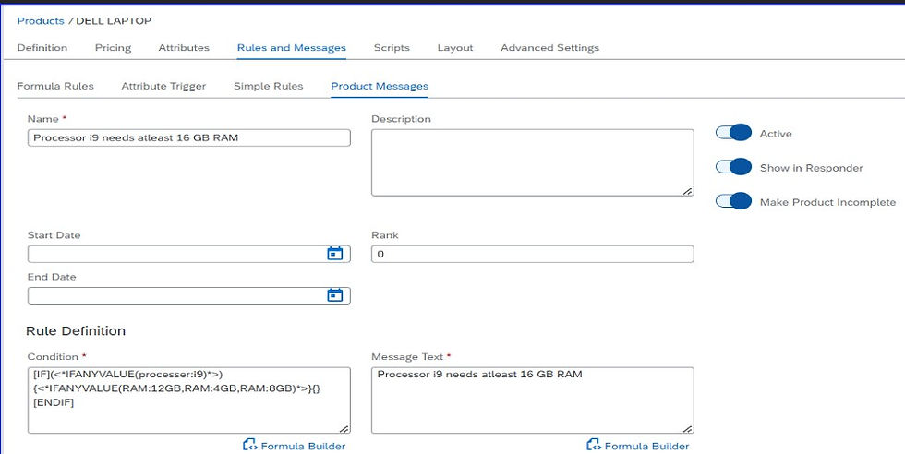Toggle the Active switch off
Screen dimensions: 905x454
coord(734,134)
